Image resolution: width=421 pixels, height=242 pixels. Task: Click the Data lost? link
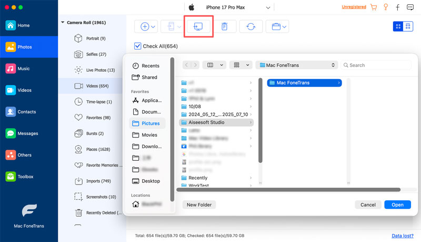402,236
